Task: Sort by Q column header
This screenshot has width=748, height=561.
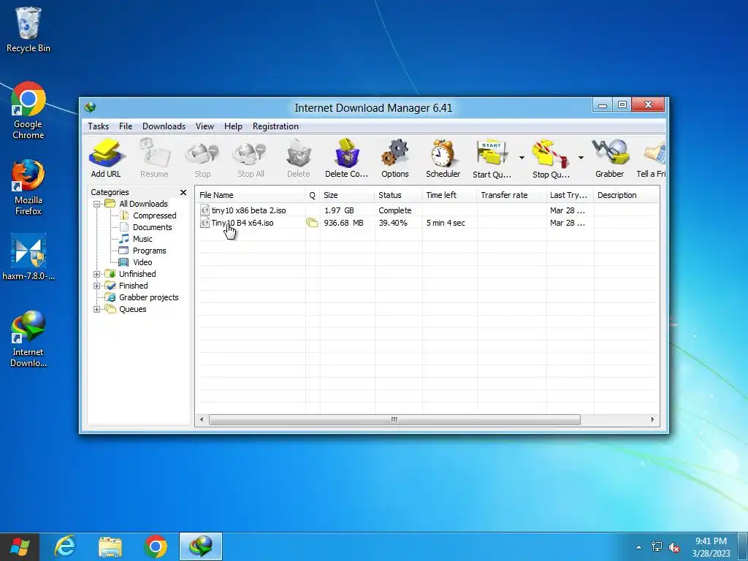Action: (x=313, y=195)
